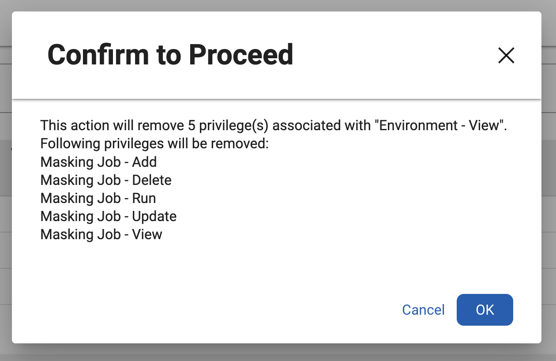Click the header strip above the modal
The height and width of the screenshot is (361, 556).
click(278, 5)
